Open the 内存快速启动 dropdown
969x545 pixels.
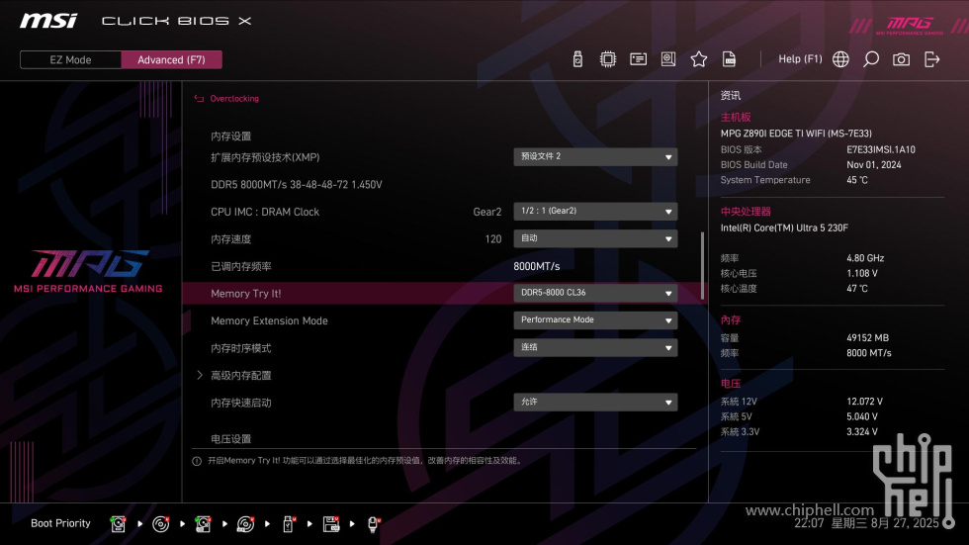595,403
